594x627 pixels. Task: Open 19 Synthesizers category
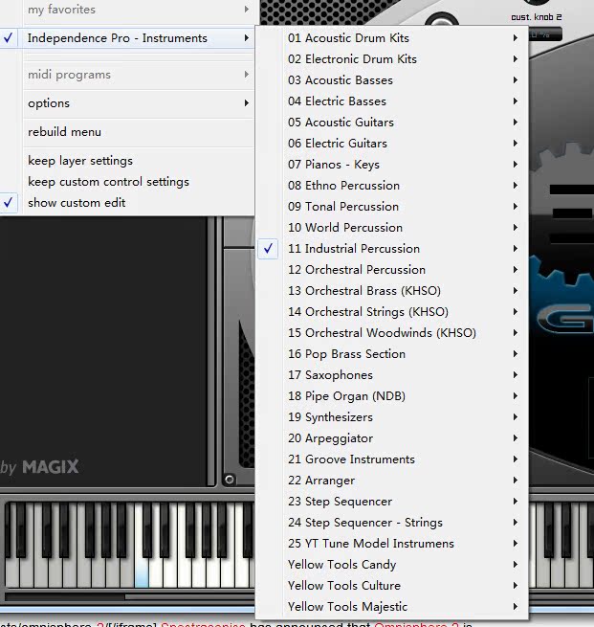[x=392, y=417]
